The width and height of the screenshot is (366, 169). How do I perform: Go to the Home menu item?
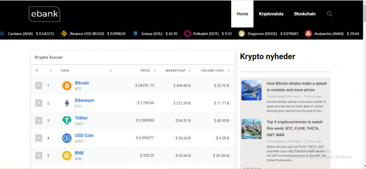click(x=242, y=14)
